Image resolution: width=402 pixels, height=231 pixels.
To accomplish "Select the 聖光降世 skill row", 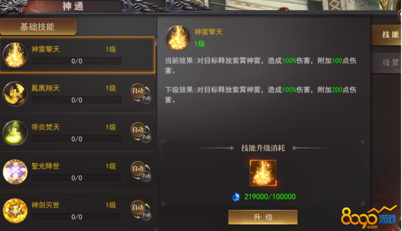I will point(77,172).
